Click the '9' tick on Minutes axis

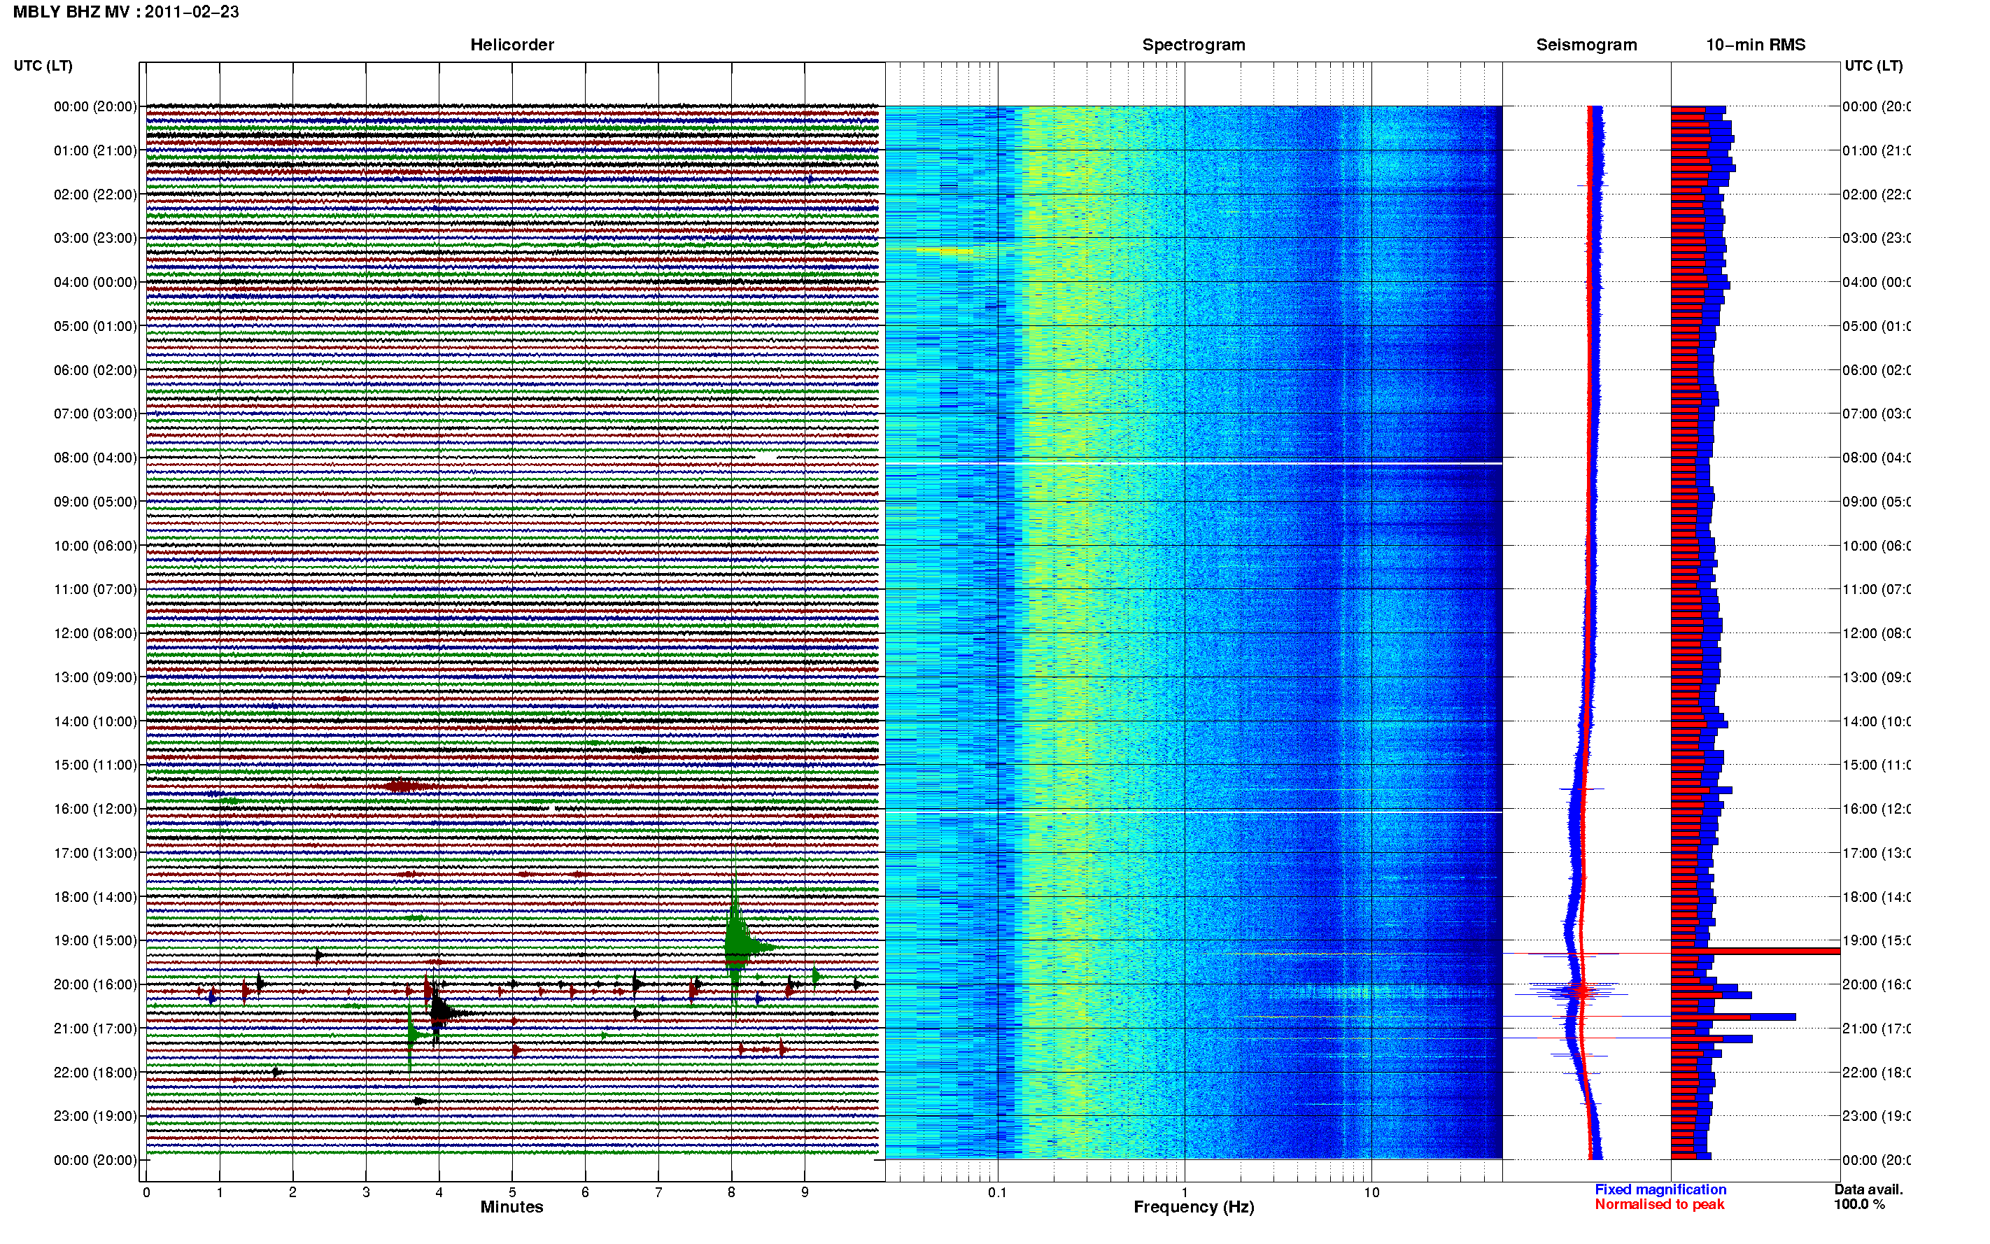(805, 1193)
